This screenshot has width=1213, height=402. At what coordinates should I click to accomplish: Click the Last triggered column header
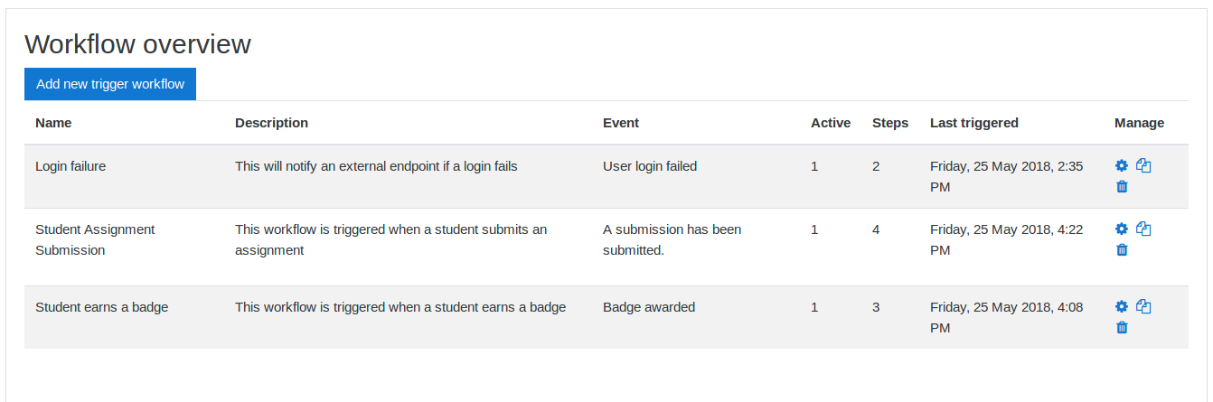(974, 123)
